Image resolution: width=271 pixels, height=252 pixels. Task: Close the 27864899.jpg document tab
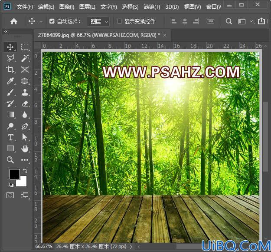165,35
